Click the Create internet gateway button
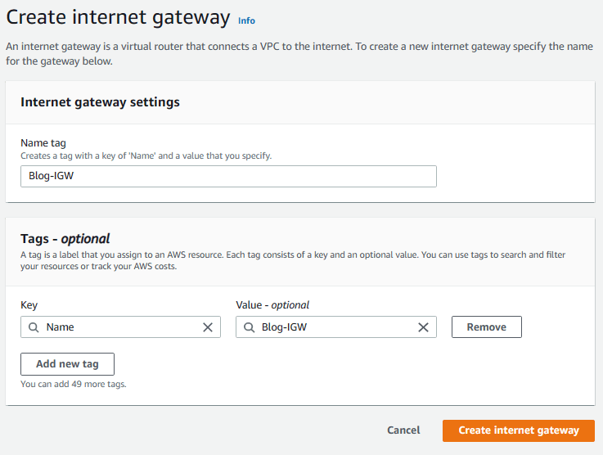603x455 pixels. coord(518,430)
